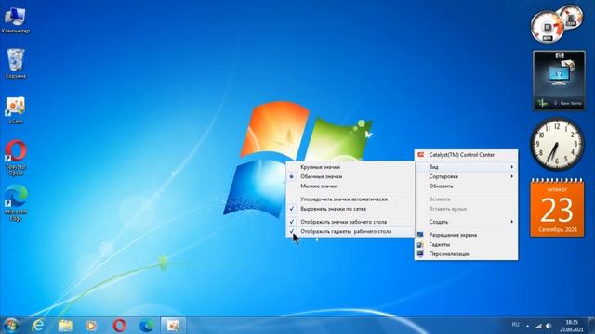This screenshot has height=334, width=595.
Task: Expand the Создать submenu
Action: point(466,222)
